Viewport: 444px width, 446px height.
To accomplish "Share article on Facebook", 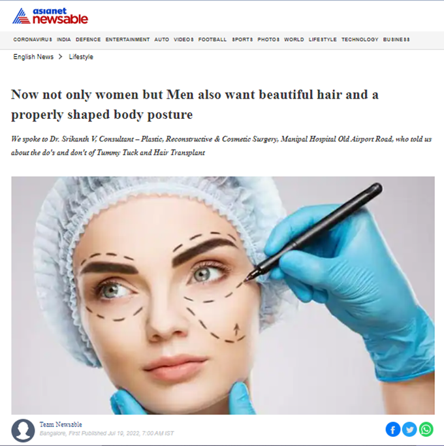I will click(393, 429).
